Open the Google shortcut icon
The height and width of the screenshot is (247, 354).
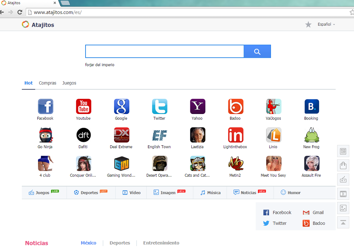point(121,106)
